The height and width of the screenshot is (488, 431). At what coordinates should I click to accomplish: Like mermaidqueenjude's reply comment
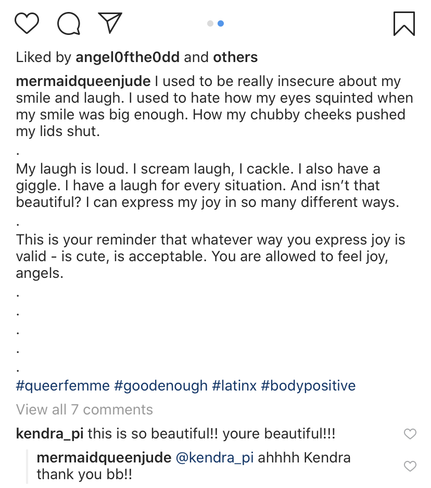(x=410, y=466)
